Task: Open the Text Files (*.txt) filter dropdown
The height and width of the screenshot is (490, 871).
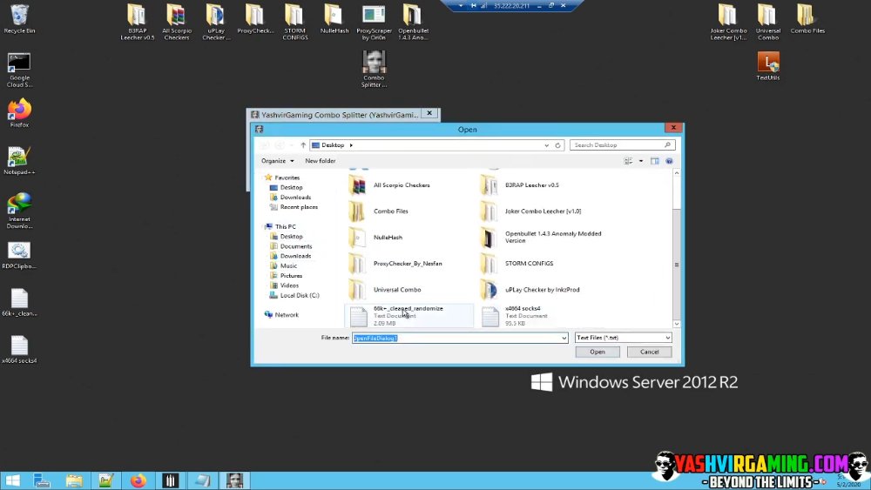Action: click(x=624, y=338)
